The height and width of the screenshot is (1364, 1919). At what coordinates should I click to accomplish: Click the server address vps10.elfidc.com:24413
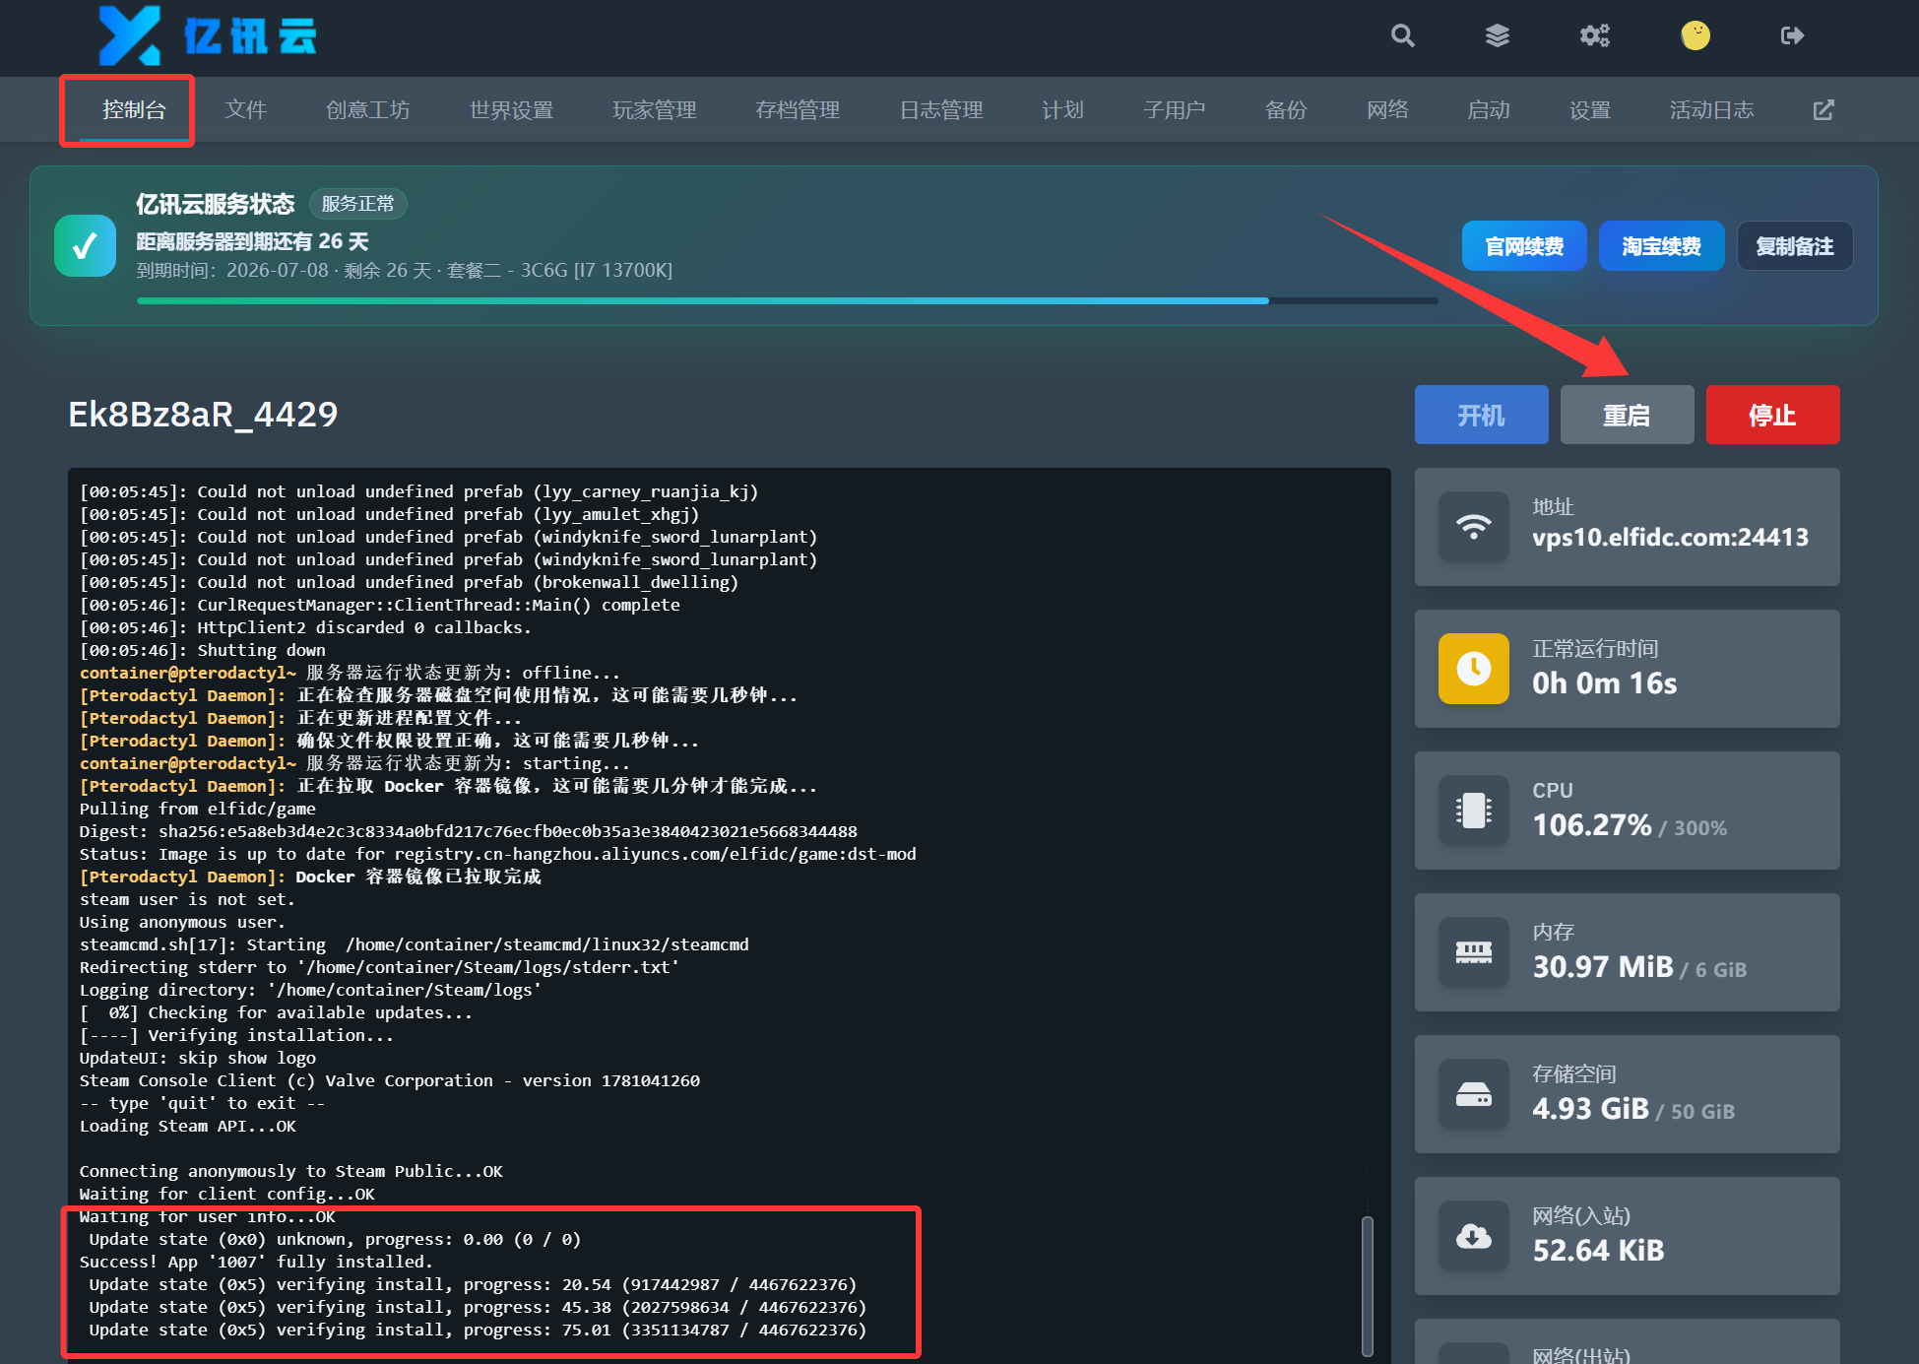[1670, 538]
